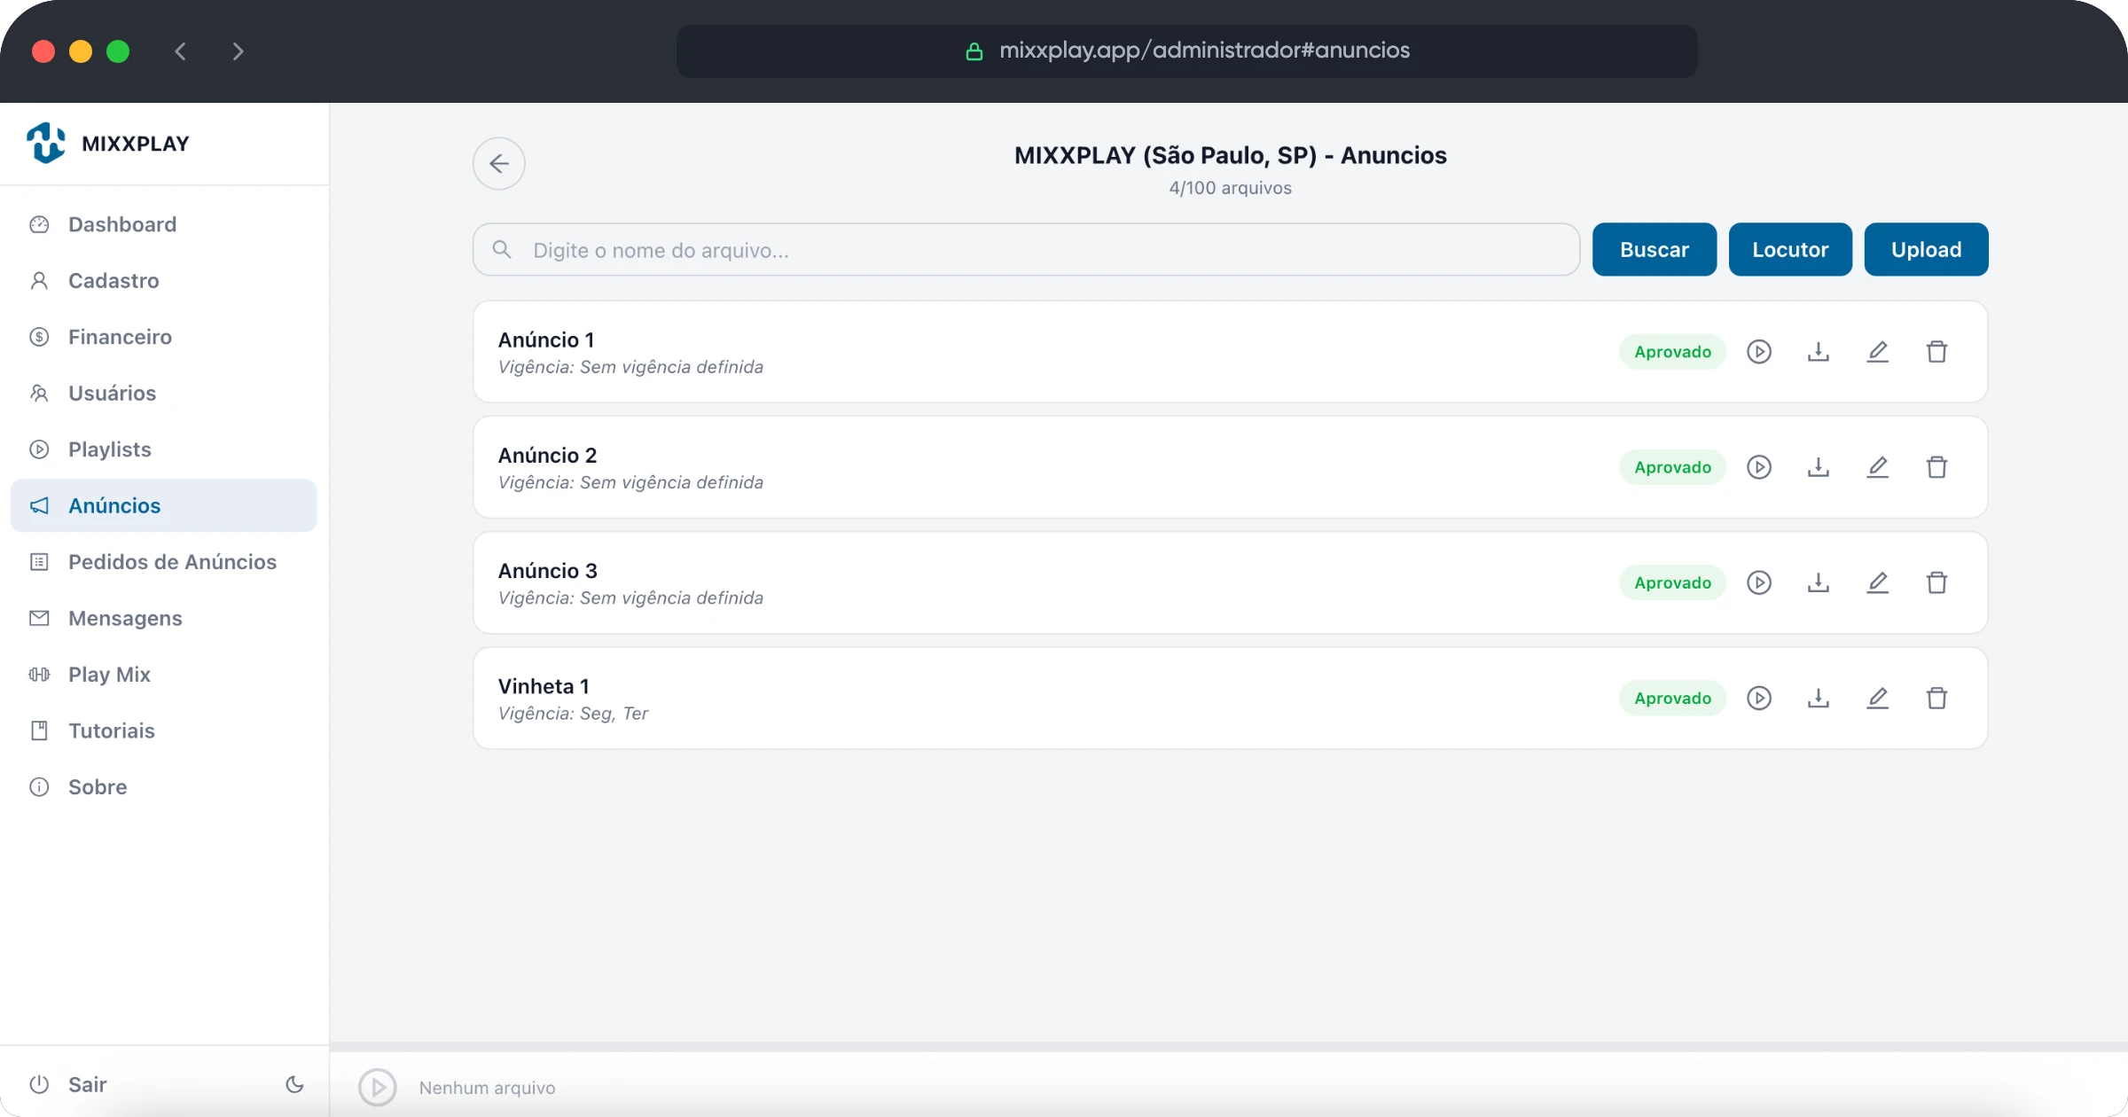Click the player progress bar

pyautogui.click(x=1229, y=1047)
